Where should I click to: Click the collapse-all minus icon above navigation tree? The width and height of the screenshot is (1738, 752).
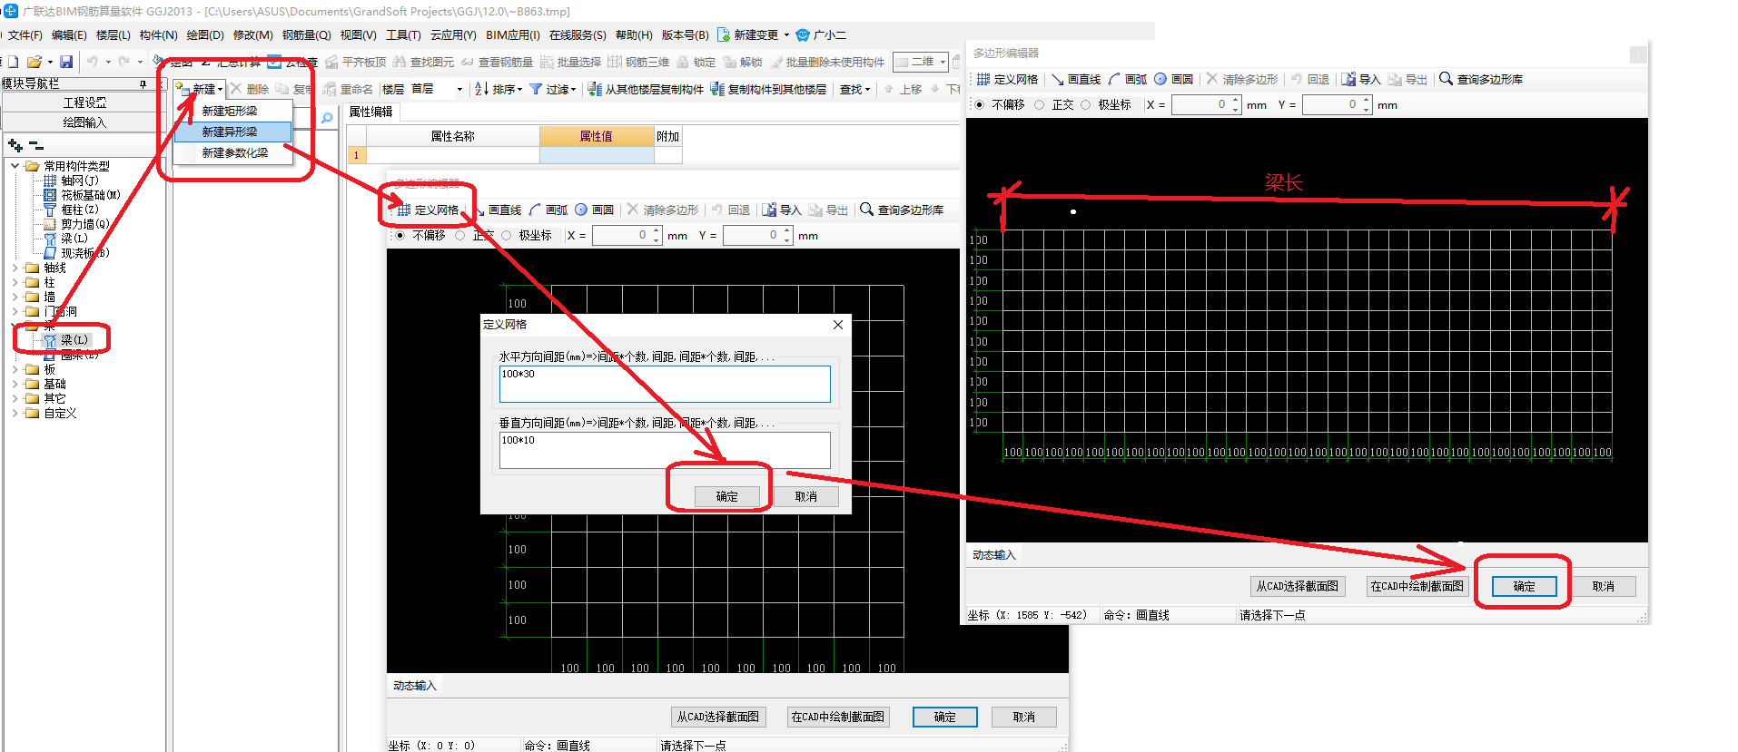pyautogui.click(x=36, y=145)
